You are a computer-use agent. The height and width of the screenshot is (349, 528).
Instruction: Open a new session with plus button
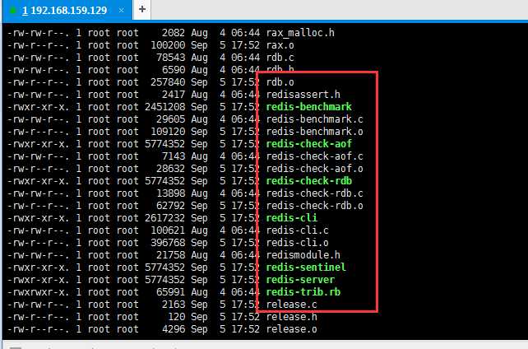tap(142, 9)
